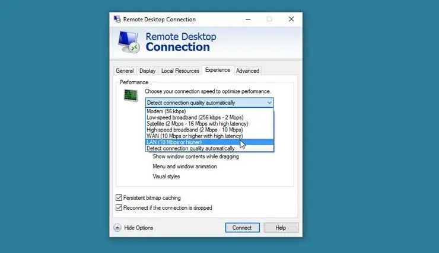Open the Display tab
439x253 pixels.
point(147,71)
